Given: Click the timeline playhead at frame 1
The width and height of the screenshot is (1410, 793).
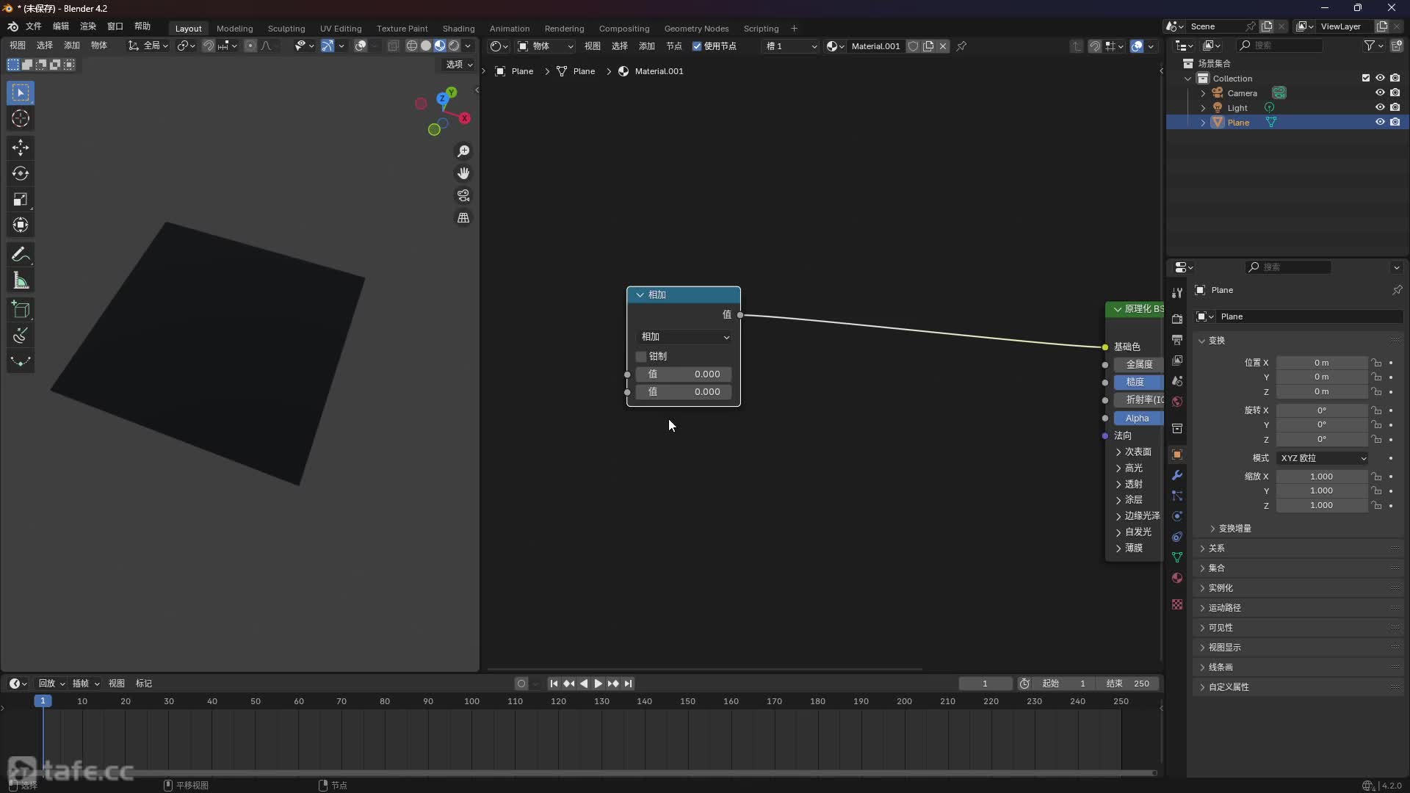Looking at the screenshot, I should (x=43, y=701).
